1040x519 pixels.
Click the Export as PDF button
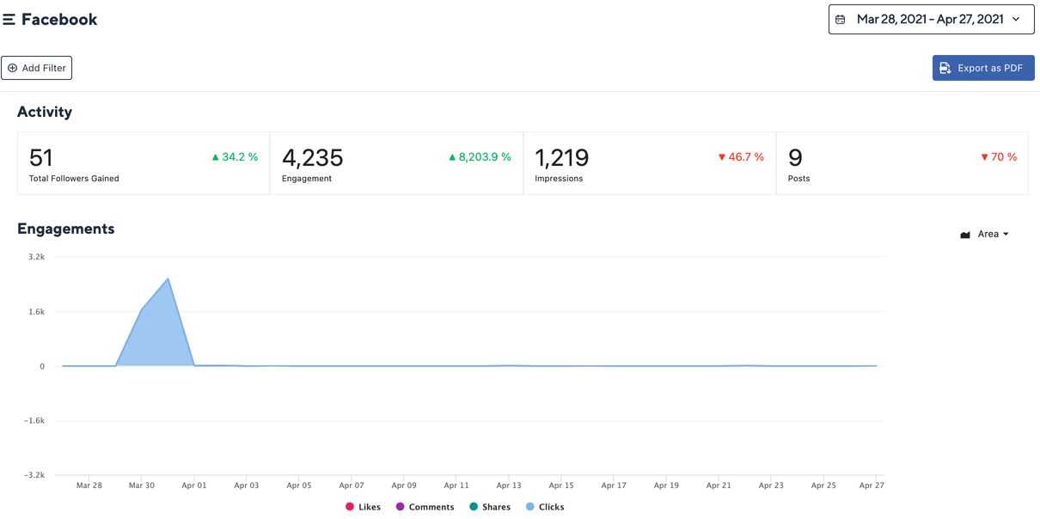(983, 67)
